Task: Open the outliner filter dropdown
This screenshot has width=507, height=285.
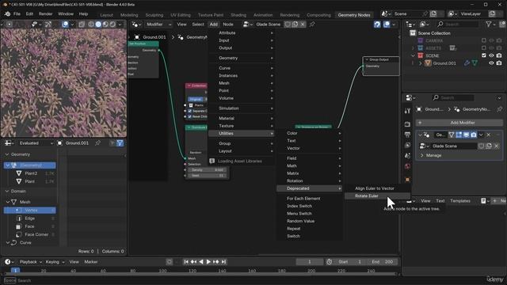Action: coord(490,25)
